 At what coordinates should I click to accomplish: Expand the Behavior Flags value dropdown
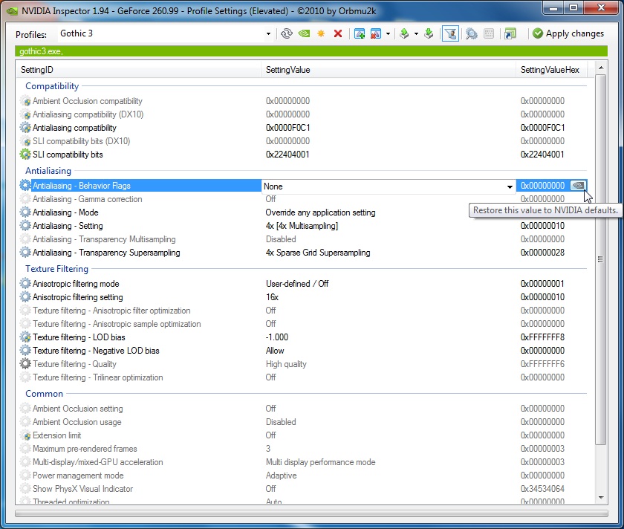[510, 186]
